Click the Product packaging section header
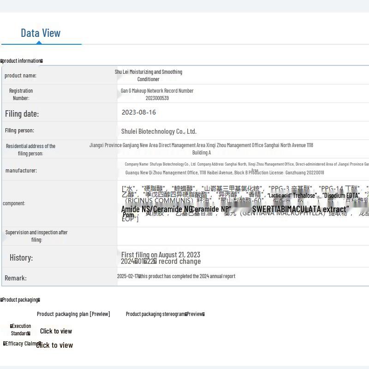Screen dimensions: 369x369 [x=20, y=300]
